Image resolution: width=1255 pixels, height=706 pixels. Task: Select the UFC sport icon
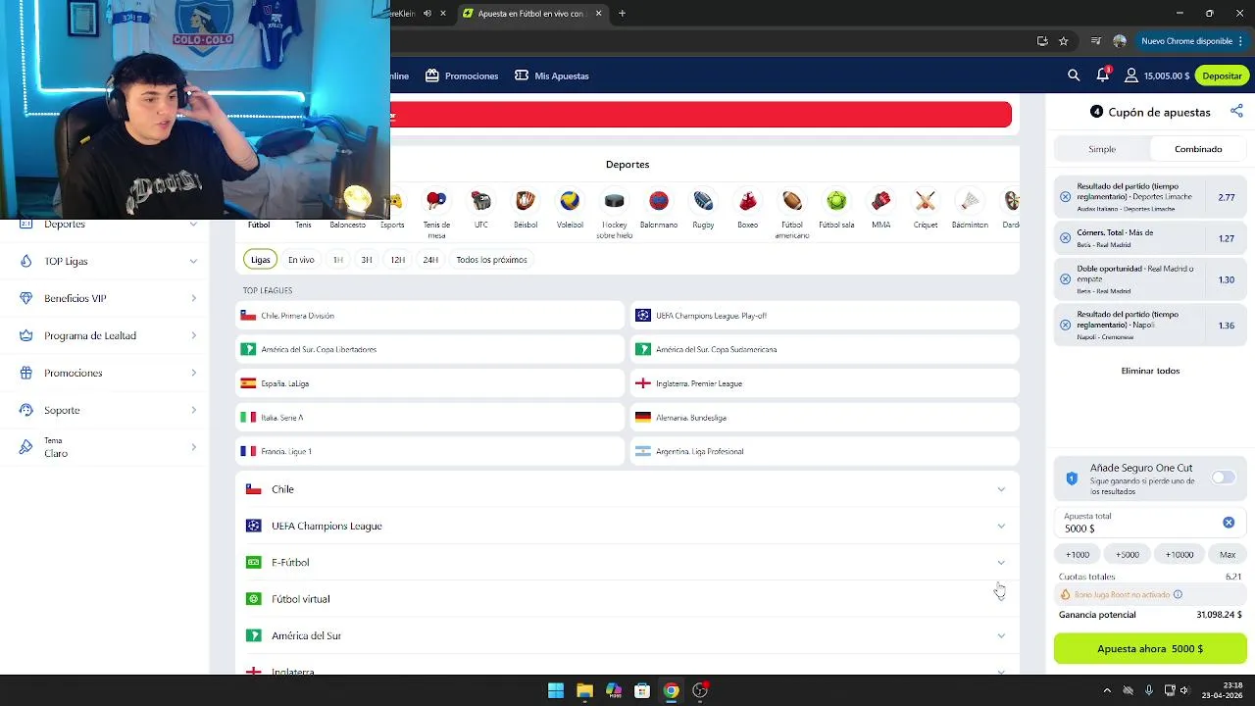(480, 201)
